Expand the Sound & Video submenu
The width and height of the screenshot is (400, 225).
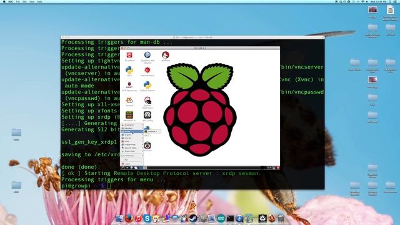coord(132,148)
